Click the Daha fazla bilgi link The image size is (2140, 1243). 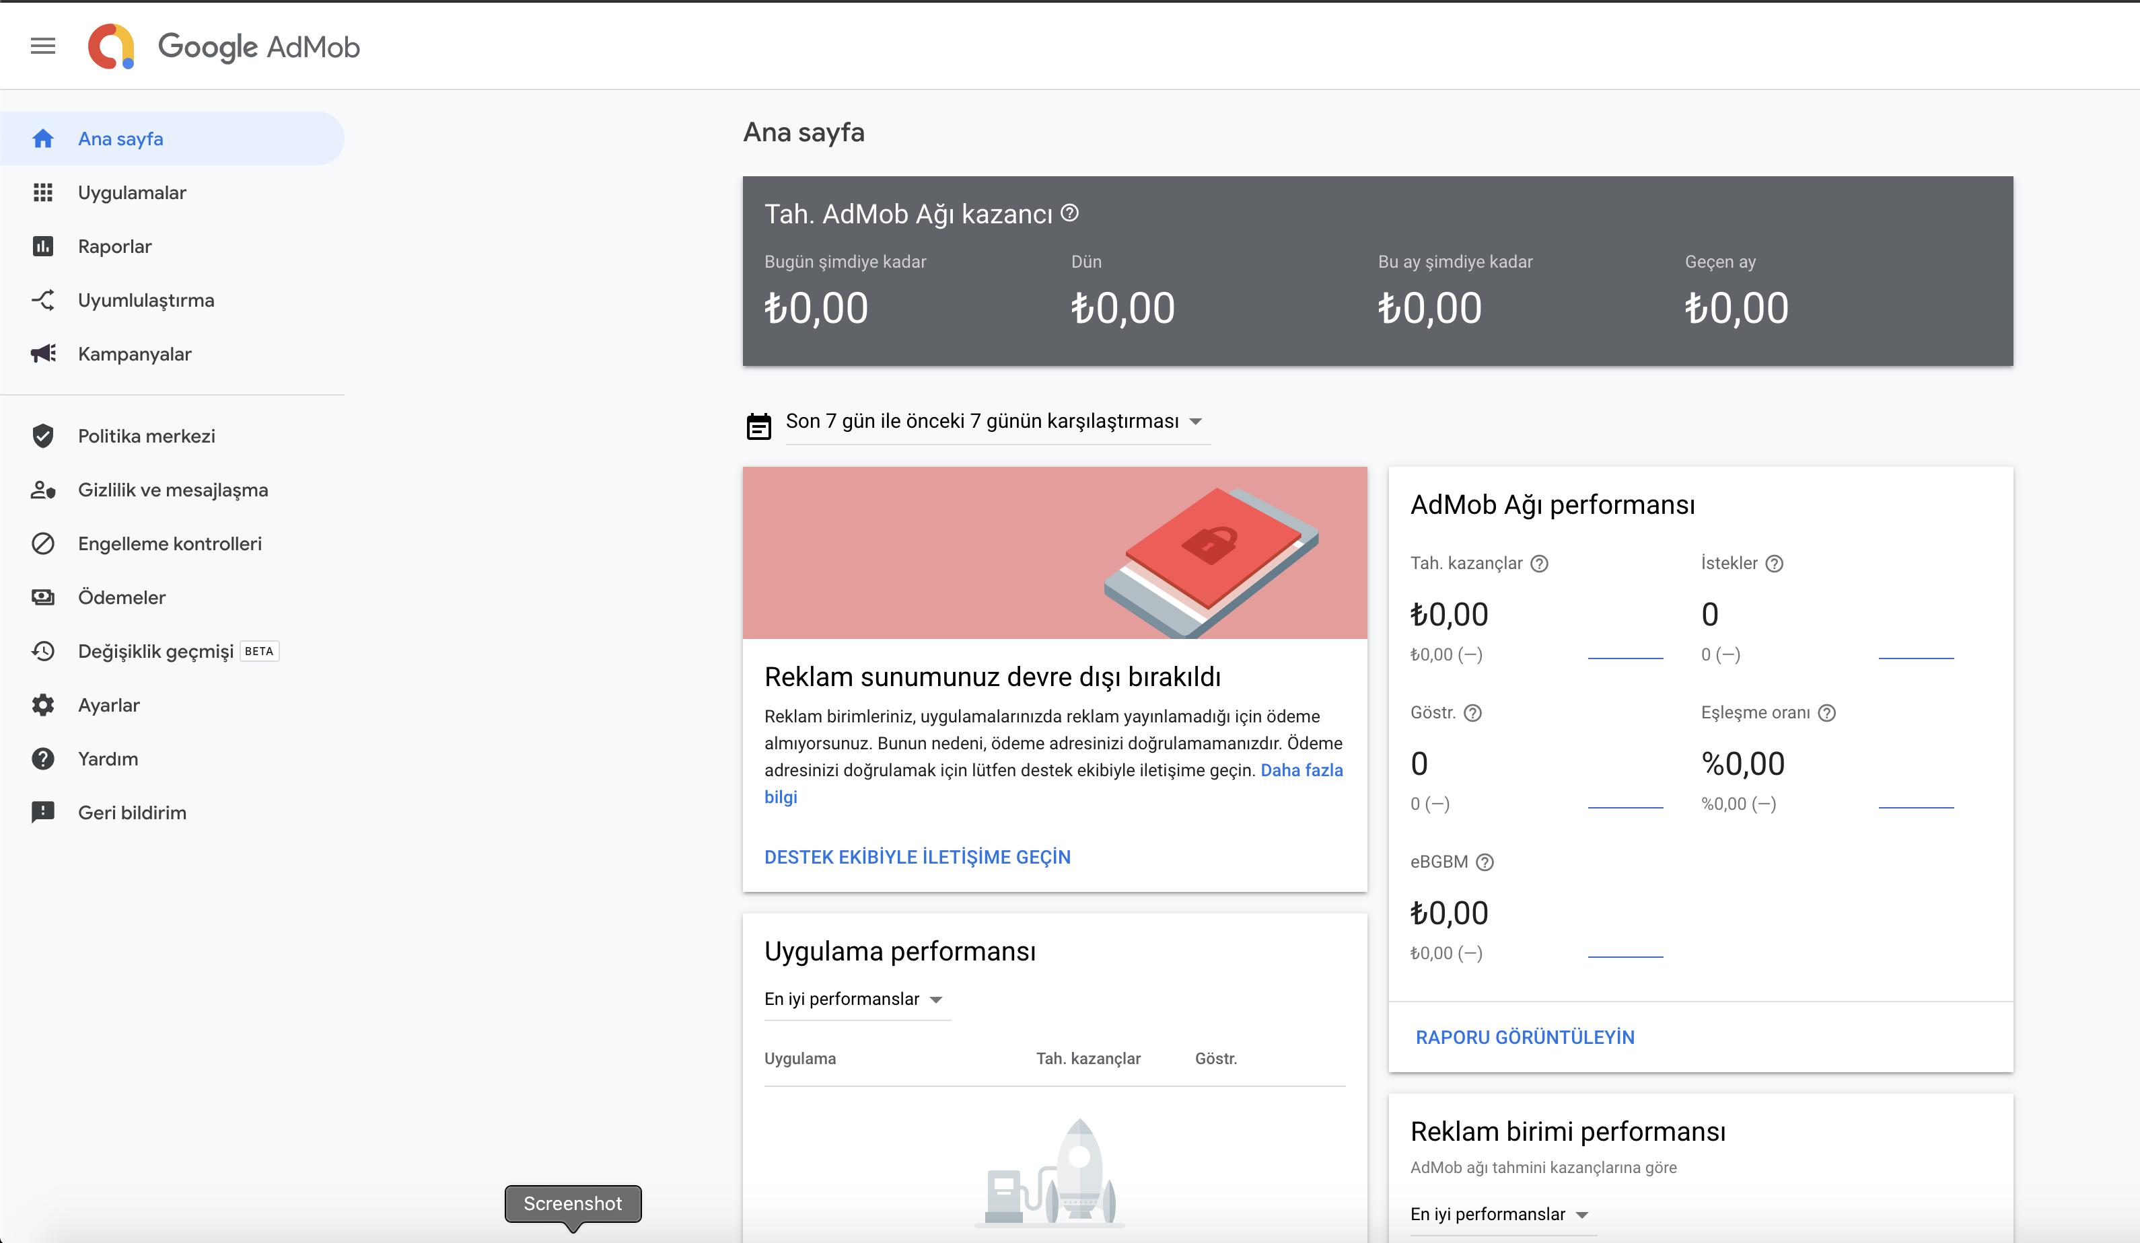coord(1301,770)
